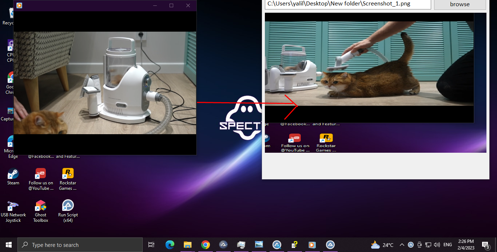This screenshot has height=252, width=497.
Task: Click the video frame in the media player window
Action: [x=105, y=83]
